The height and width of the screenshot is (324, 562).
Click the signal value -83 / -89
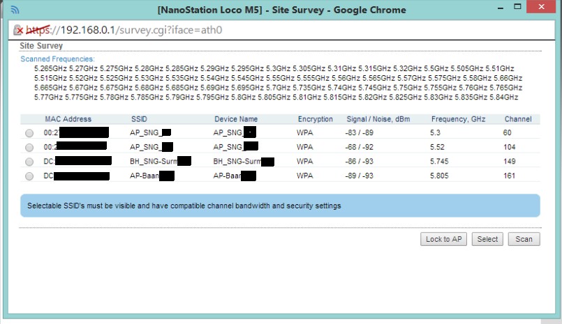pos(359,132)
